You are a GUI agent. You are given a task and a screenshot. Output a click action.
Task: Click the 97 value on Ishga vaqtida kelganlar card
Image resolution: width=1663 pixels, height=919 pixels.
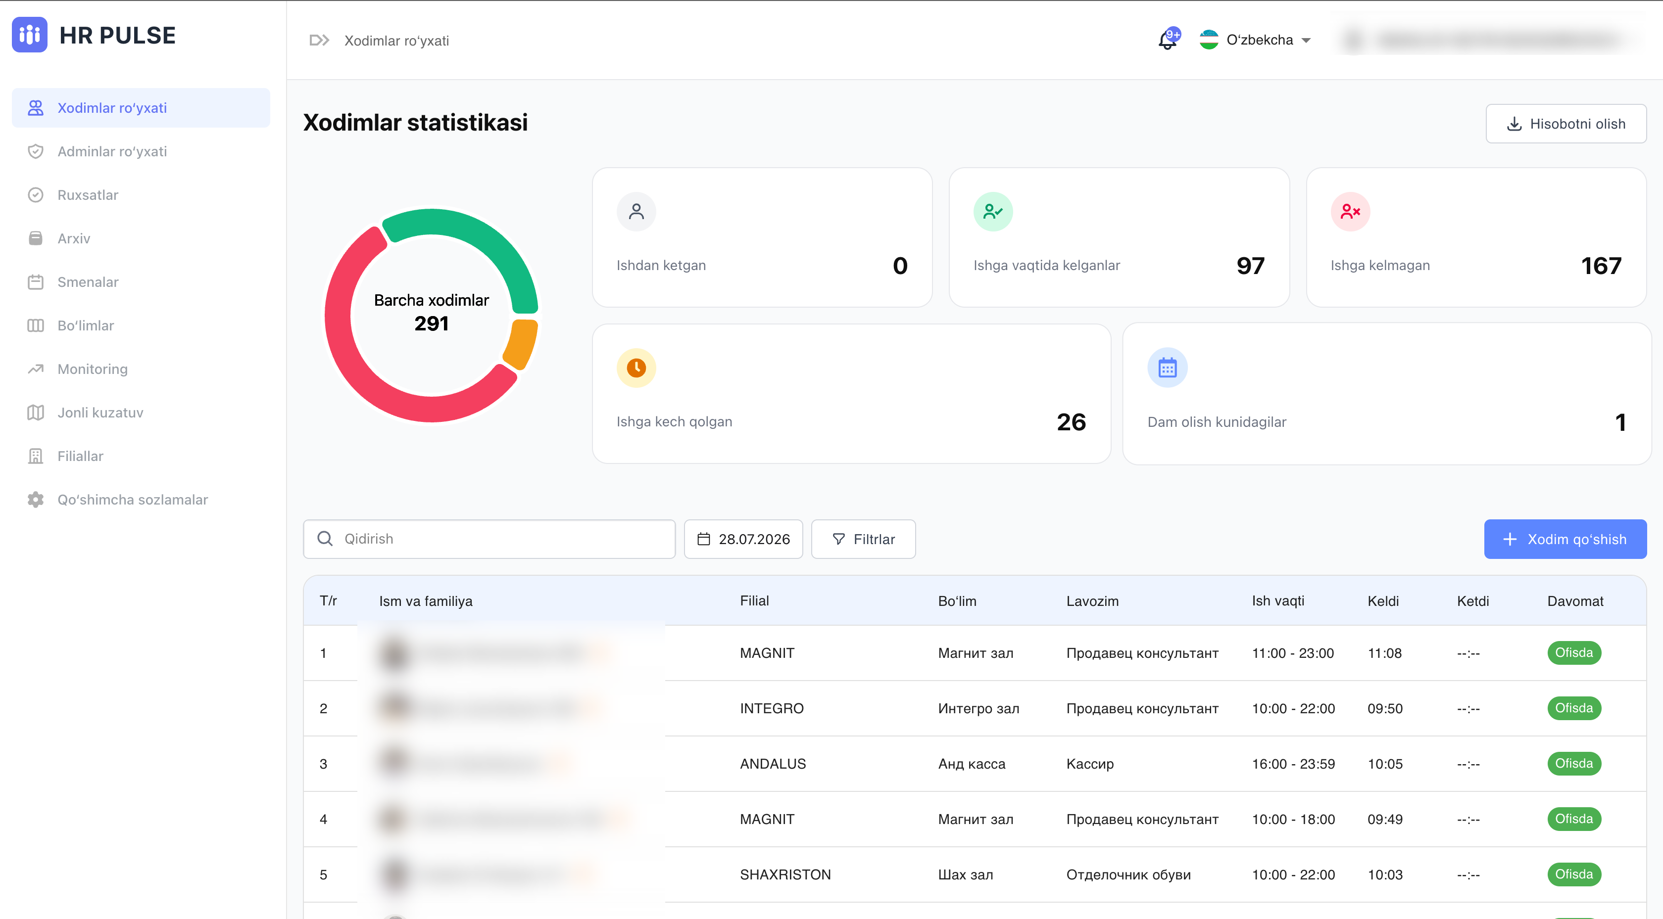[x=1251, y=266]
